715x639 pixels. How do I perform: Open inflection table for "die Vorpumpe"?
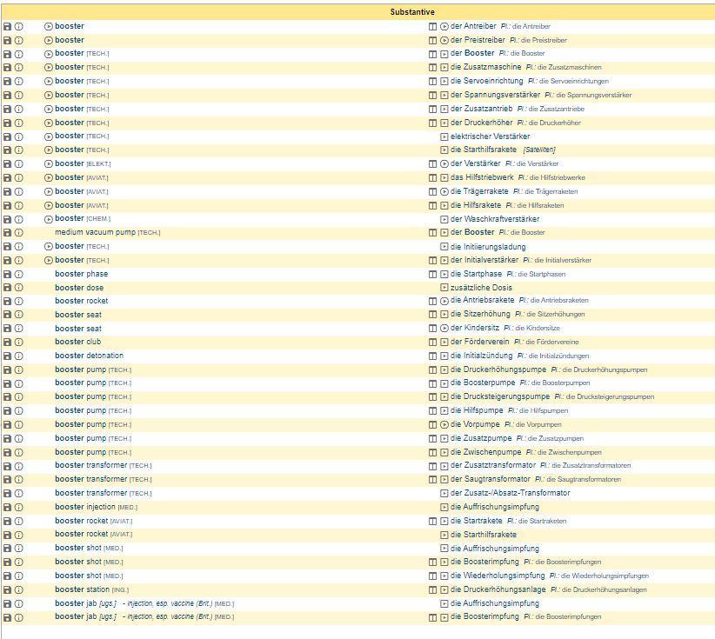(x=432, y=425)
